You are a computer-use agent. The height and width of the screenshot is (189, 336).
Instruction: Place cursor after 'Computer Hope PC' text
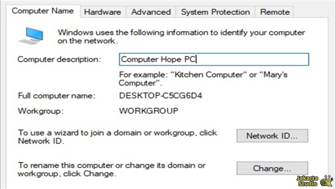[196, 59]
